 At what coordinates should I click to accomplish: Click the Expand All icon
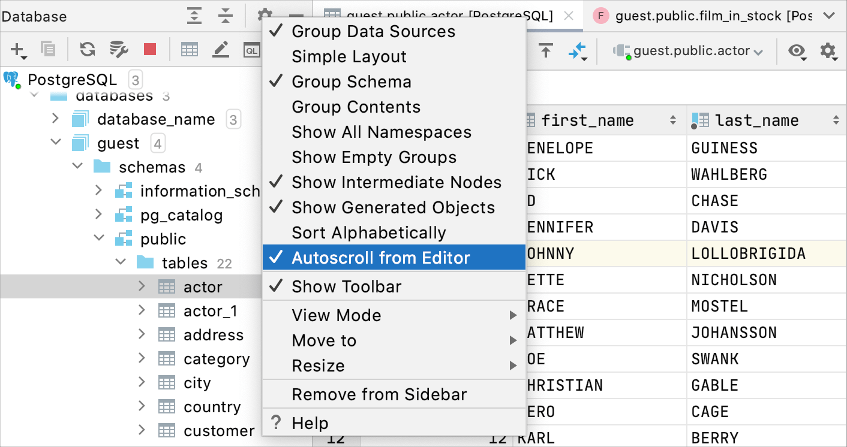click(x=194, y=16)
